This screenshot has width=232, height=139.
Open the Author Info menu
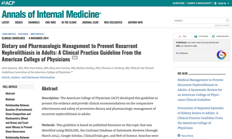(135, 23)
